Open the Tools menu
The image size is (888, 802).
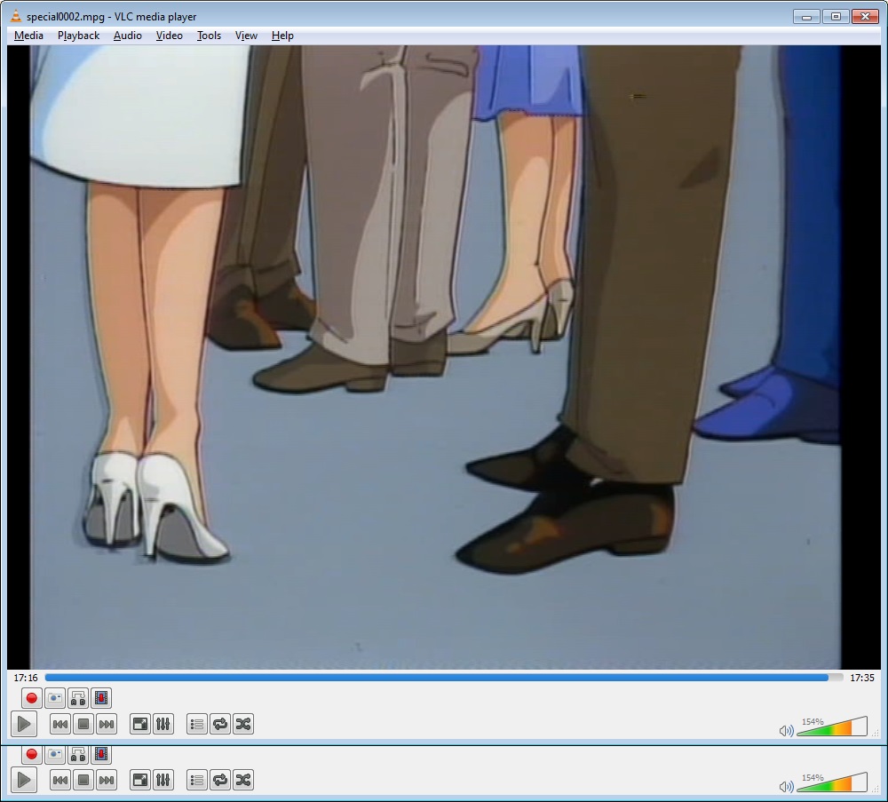point(209,36)
